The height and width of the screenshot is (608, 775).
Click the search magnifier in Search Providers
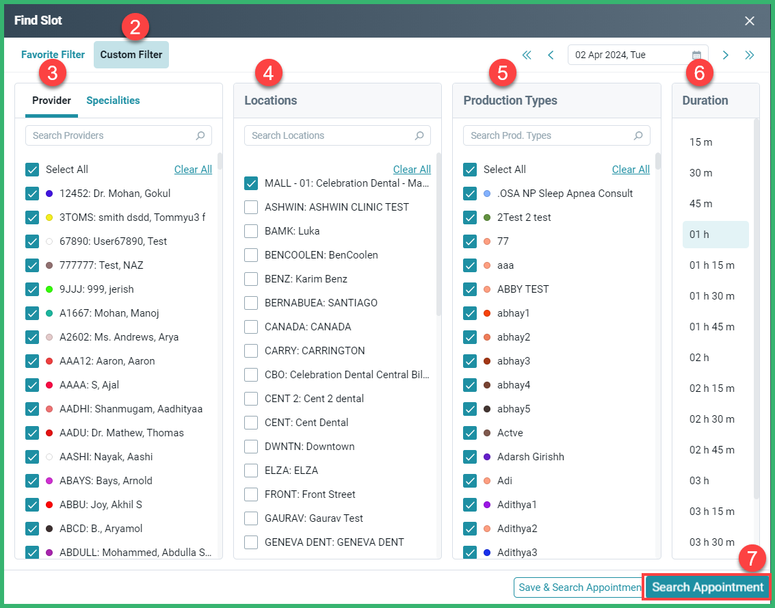click(x=201, y=135)
